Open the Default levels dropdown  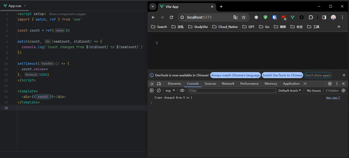click(290, 90)
